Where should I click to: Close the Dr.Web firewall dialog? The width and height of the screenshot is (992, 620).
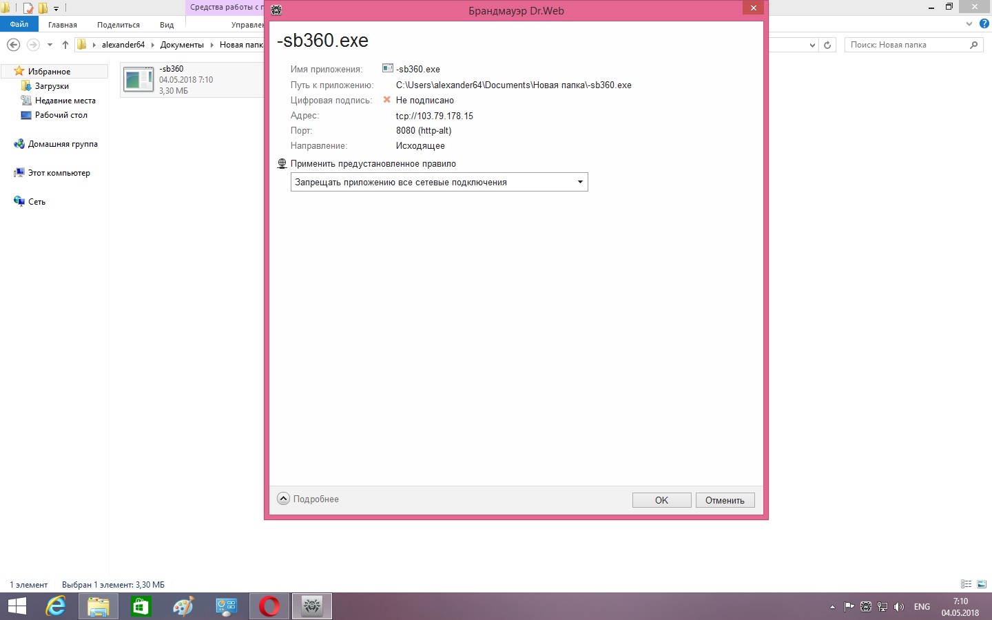coord(753,8)
